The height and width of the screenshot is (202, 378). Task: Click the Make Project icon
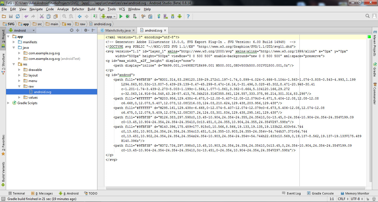pos(95,17)
